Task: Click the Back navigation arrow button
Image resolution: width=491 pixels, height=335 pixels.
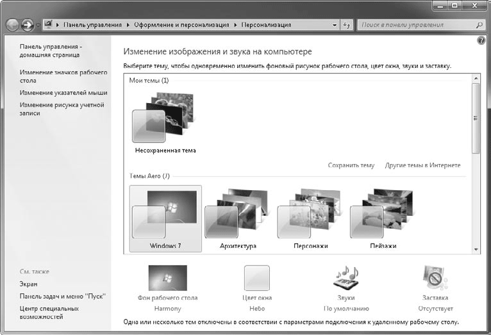Action: [x=12, y=25]
